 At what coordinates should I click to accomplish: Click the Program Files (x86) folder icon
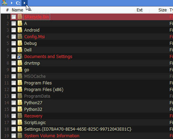pyautogui.click(x=20, y=89)
